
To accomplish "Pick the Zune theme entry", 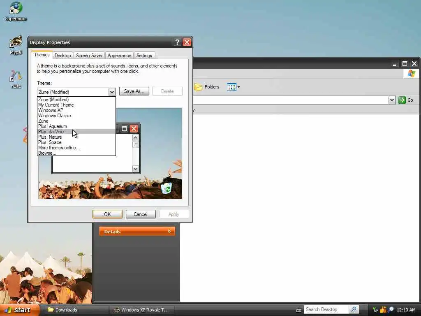I will pos(76,121).
